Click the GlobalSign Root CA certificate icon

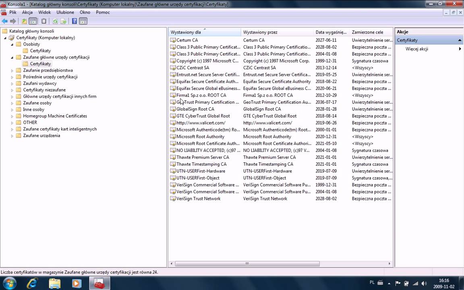click(x=173, y=109)
